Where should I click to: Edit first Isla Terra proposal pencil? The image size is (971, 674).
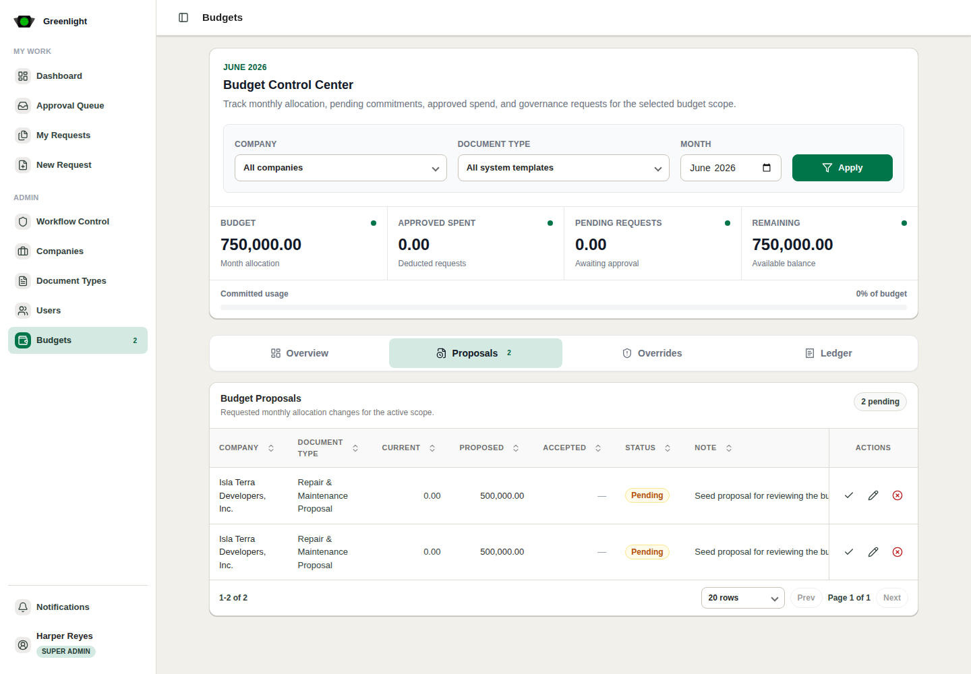(873, 495)
